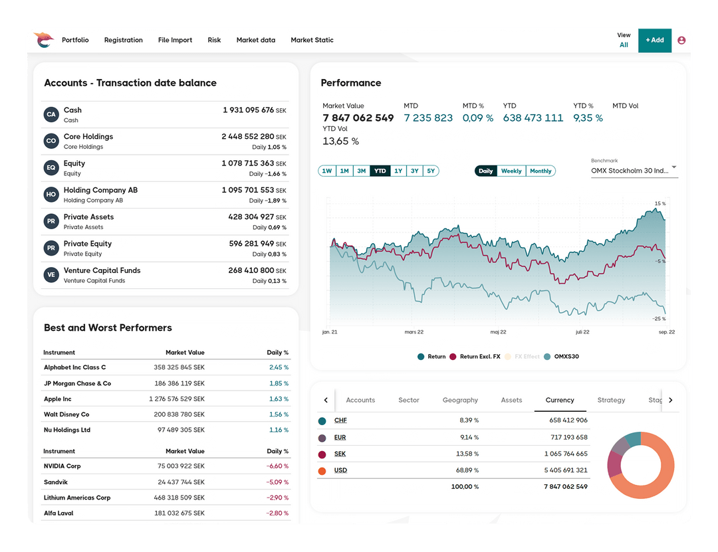718x552 pixels.
Task: Click the CO Core Holdings icon
Action: tap(51, 141)
